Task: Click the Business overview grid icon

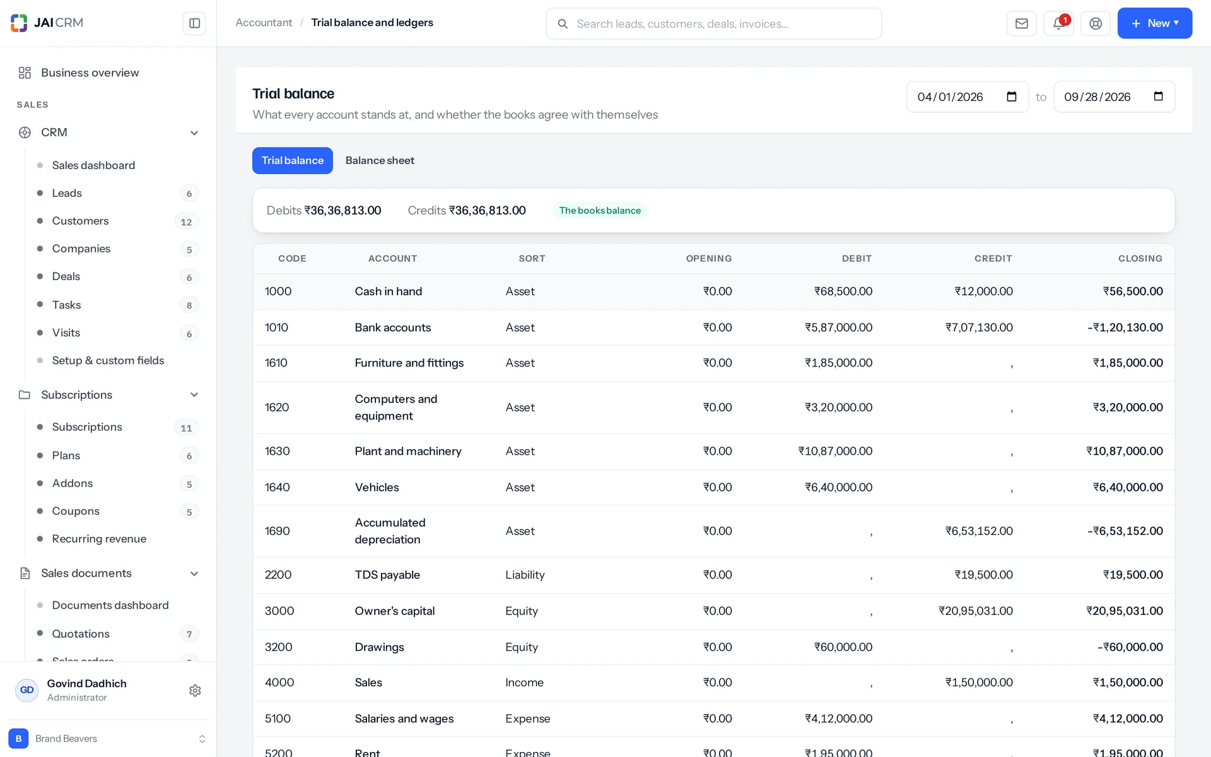Action: click(x=25, y=73)
